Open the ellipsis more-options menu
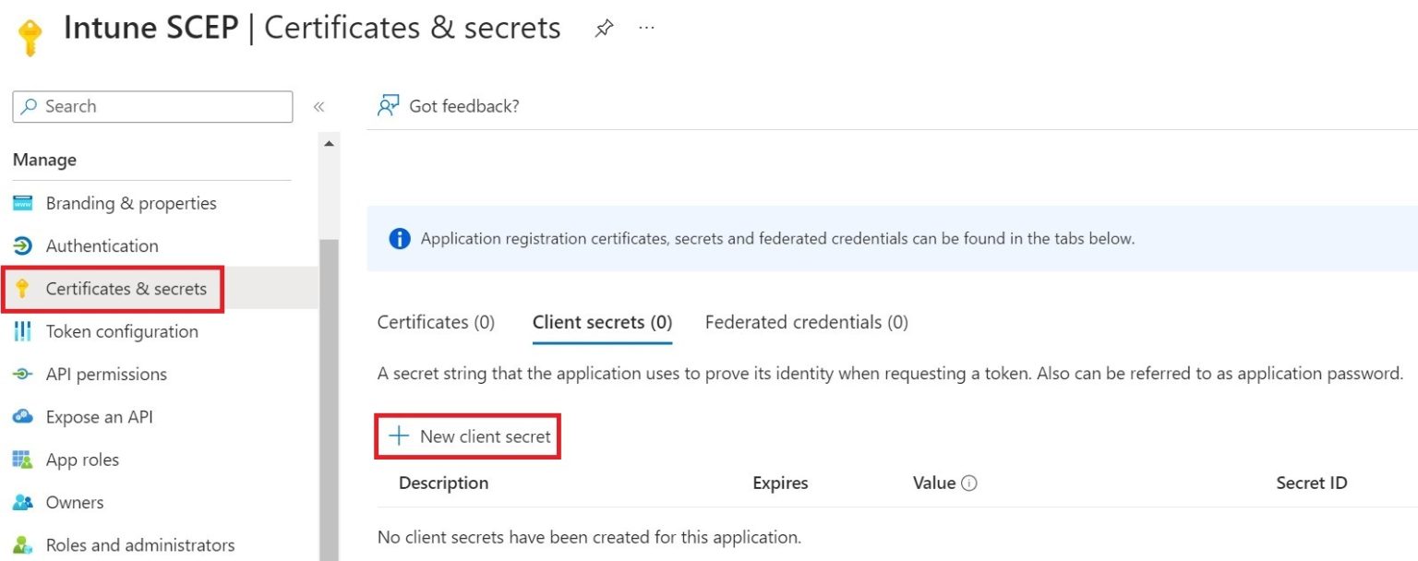Screen dimensions: 1418x561 [x=646, y=27]
